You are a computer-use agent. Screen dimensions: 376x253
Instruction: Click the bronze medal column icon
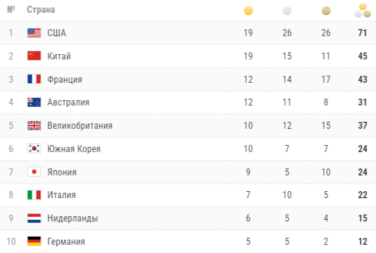pos(326,10)
